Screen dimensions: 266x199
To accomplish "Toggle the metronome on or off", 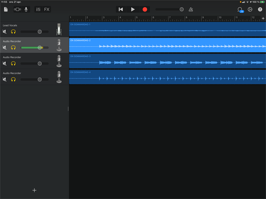I will point(191,9).
